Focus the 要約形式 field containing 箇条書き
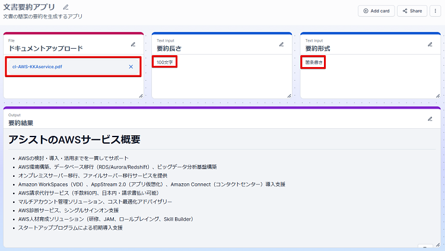This screenshot has height=251, width=445. point(313,62)
